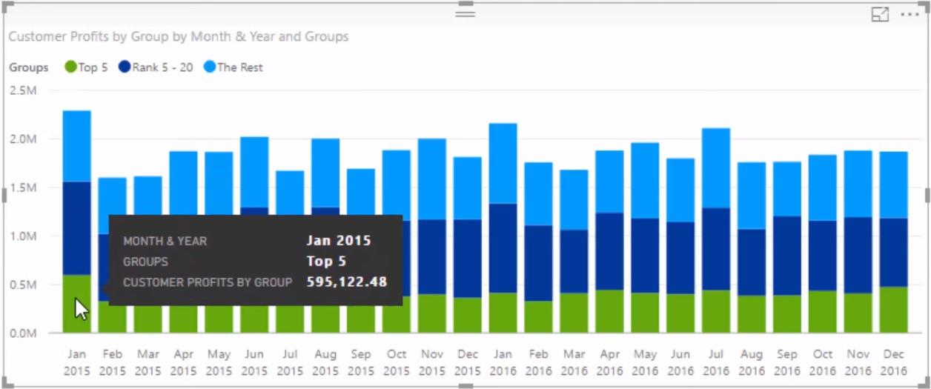This screenshot has width=931, height=389.
Task: Click the green Top 5 legend swatch
Action: tap(71, 67)
